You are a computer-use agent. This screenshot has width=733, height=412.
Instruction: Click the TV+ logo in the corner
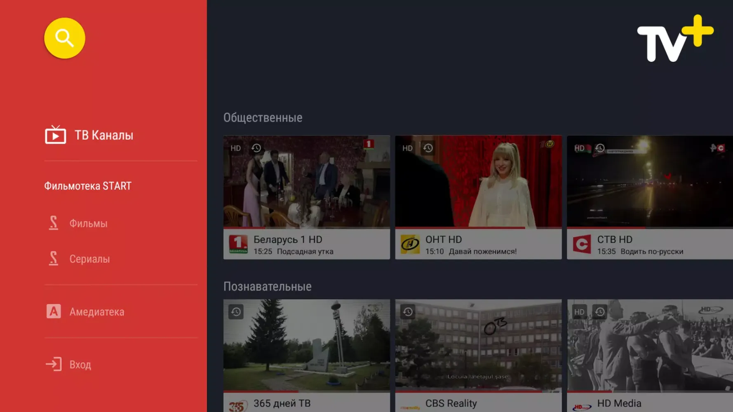click(675, 38)
